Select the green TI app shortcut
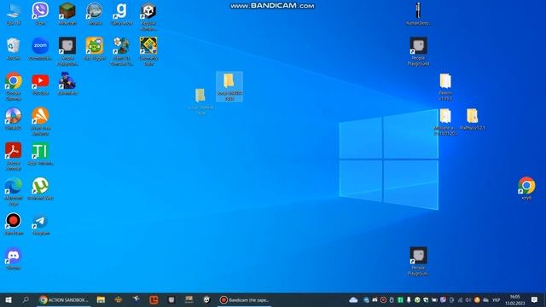This screenshot has height=307, width=546. point(40,153)
